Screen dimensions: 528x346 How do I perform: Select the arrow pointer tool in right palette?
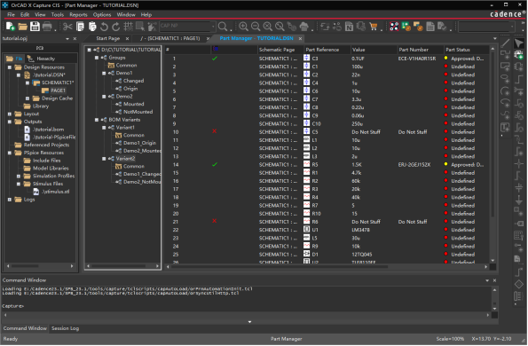519,43
